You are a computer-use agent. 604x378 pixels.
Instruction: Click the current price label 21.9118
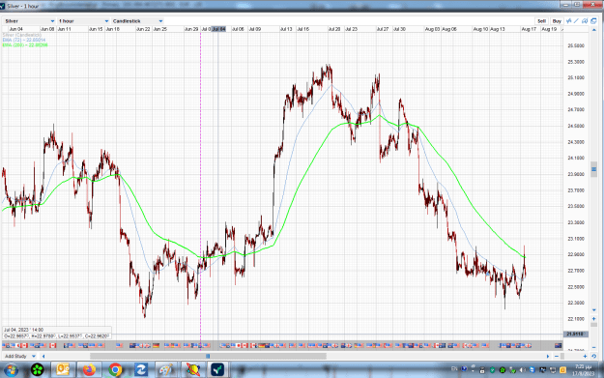576,334
